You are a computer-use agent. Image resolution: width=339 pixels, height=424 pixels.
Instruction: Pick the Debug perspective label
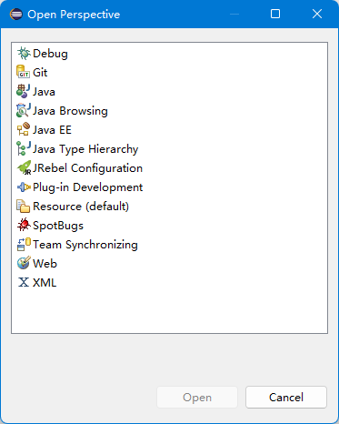click(x=50, y=54)
